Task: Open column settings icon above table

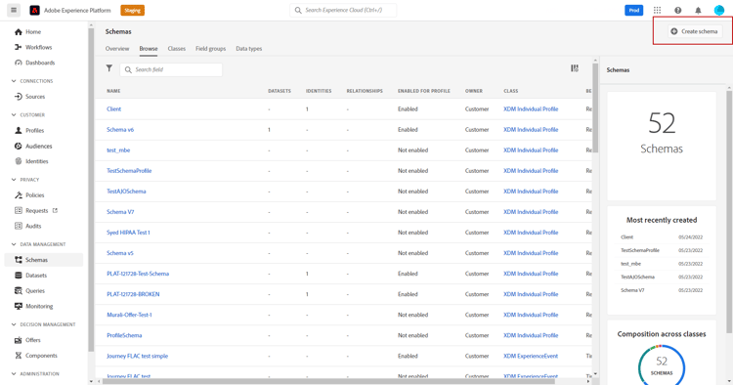Action: pos(575,68)
